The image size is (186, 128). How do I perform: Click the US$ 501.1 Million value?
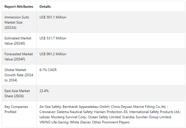pyautogui.click(x=53, y=17)
